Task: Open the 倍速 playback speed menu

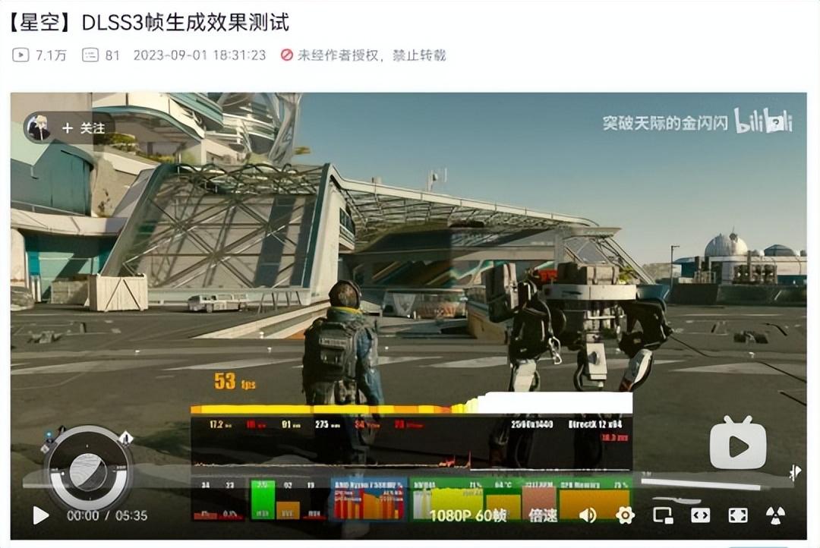Action: [x=542, y=515]
